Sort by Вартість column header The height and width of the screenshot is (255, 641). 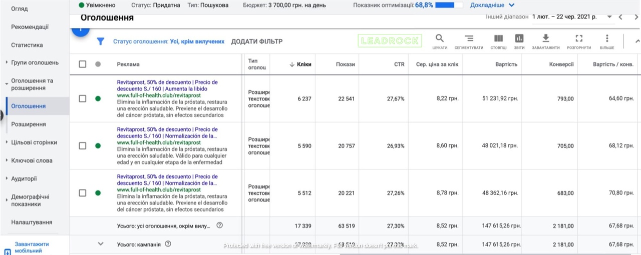pyautogui.click(x=505, y=64)
